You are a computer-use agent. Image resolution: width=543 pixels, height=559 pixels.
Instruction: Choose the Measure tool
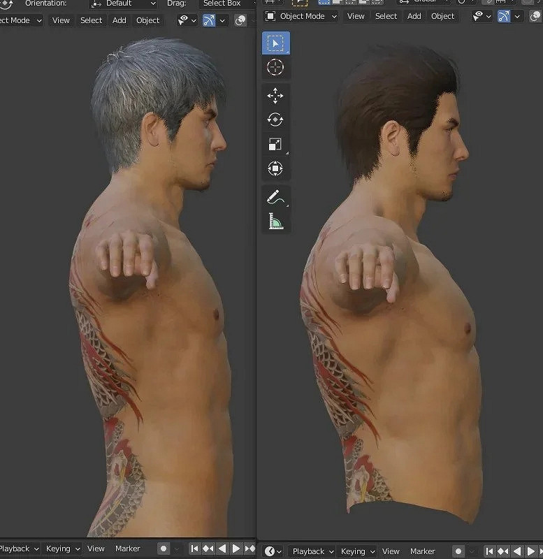click(275, 222)
